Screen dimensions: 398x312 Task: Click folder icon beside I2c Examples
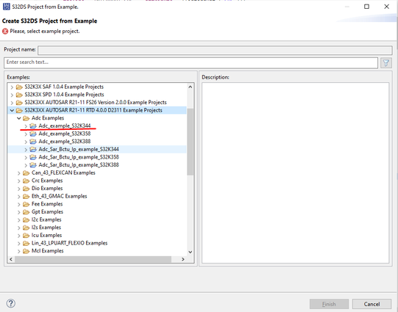[x=26, y=220]
